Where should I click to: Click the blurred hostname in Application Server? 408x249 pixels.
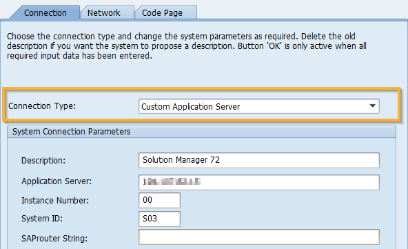[x=172, y=181]
